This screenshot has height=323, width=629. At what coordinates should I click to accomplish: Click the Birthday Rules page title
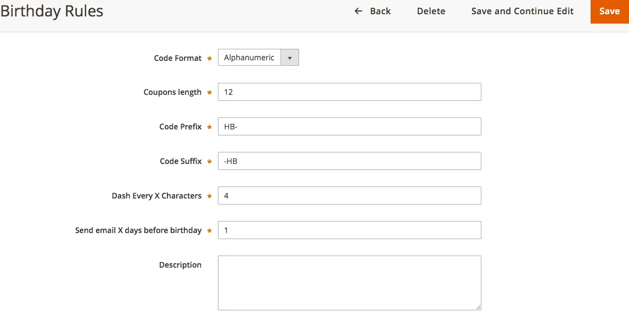click(x=52, y=11)
